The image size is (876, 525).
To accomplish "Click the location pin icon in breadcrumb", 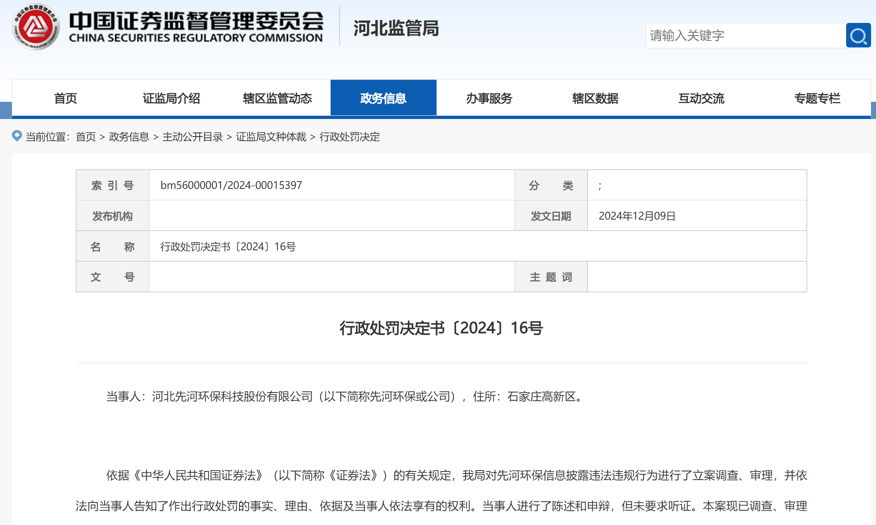I will coord(17,136).
